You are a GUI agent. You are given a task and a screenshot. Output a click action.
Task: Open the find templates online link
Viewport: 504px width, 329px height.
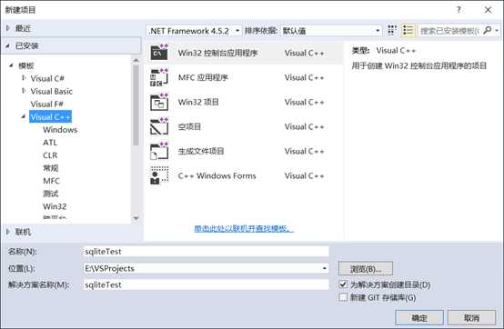point(244,228)
